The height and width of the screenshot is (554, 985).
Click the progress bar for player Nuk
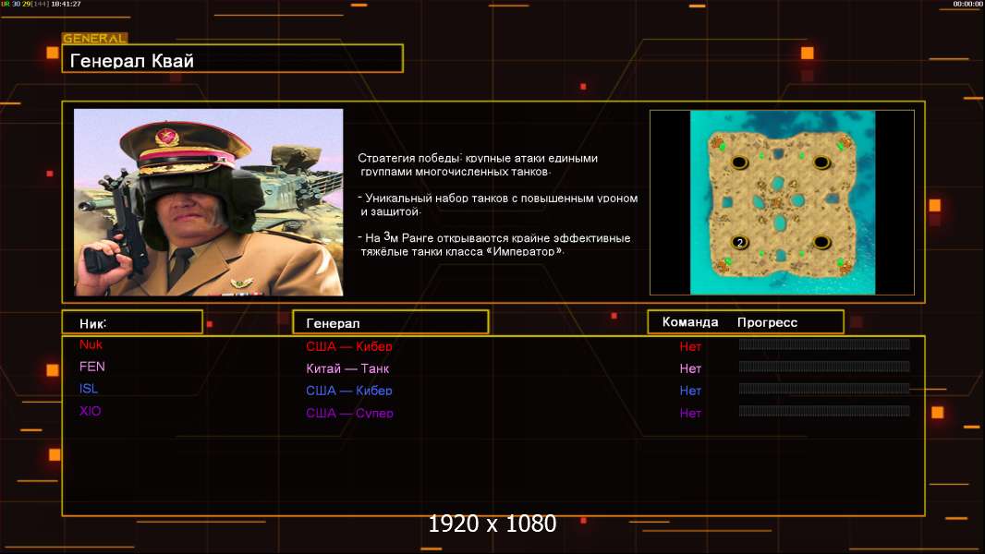824,344
